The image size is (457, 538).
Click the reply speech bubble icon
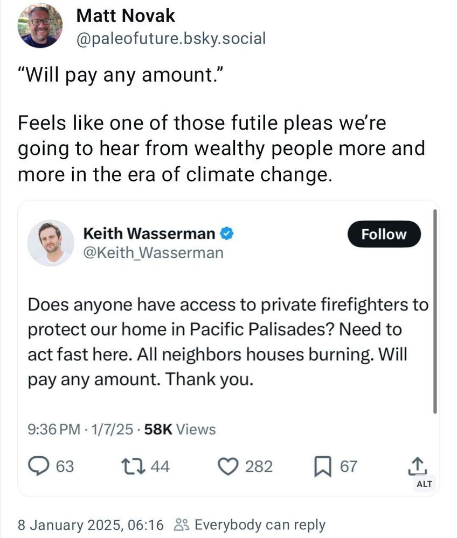[x=37, y=466]
